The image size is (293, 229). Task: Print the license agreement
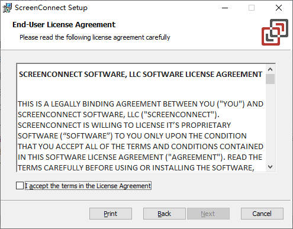point(111,214)
